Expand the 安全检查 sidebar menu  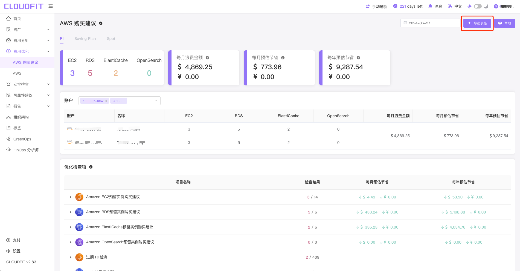[x=27, y=84]
